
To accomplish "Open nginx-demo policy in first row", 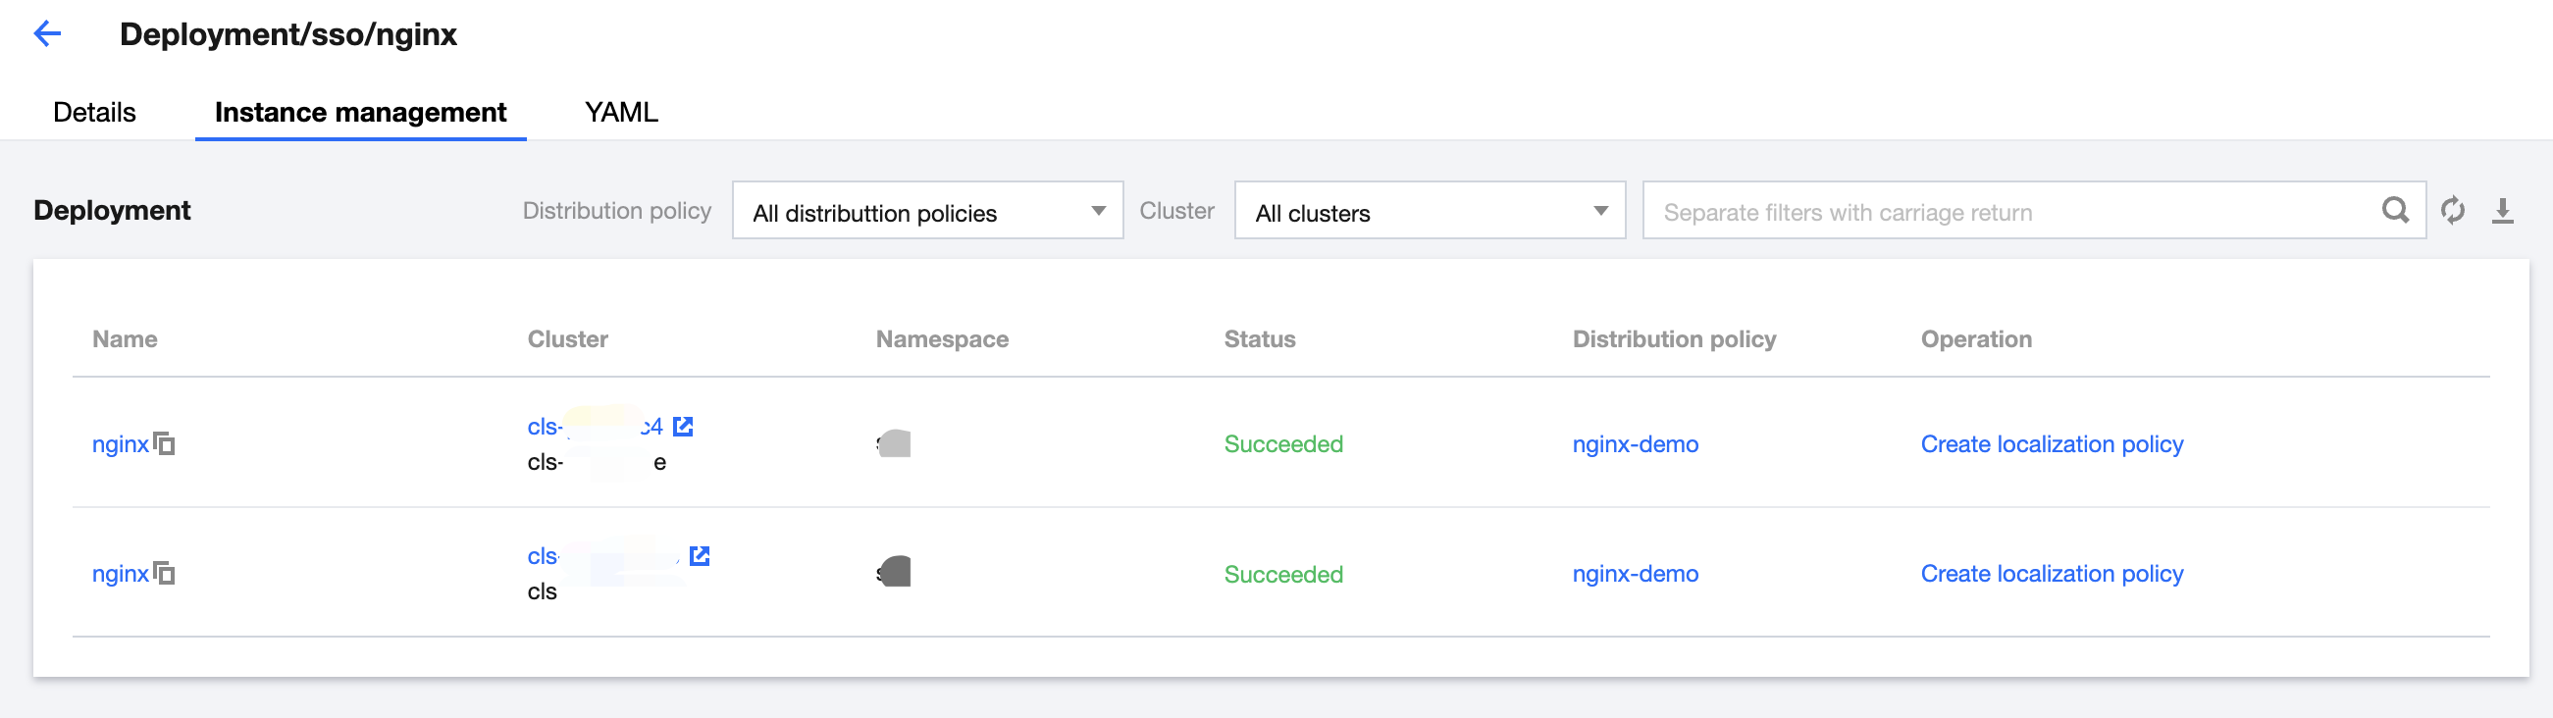I will (1635, 444).
